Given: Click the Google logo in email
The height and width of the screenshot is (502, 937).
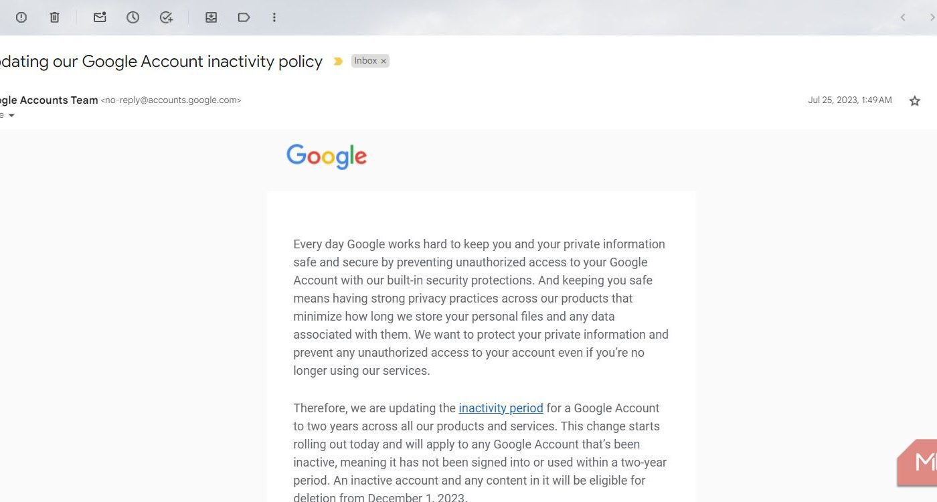Looking at the screenshot, I should (x=327, y=157).
